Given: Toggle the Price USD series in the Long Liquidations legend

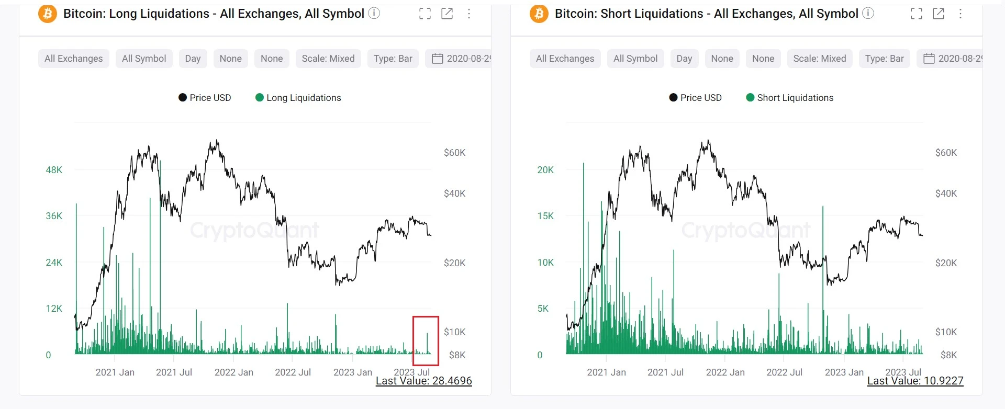Looking at the screenshot, I should (205, 98).
